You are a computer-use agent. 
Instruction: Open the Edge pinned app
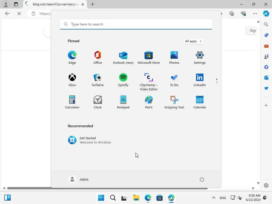pos(72,58)
